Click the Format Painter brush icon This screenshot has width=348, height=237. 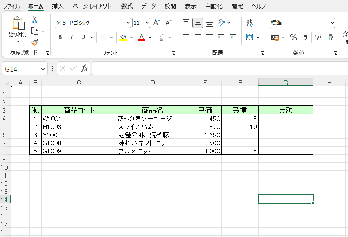point(35,42)
